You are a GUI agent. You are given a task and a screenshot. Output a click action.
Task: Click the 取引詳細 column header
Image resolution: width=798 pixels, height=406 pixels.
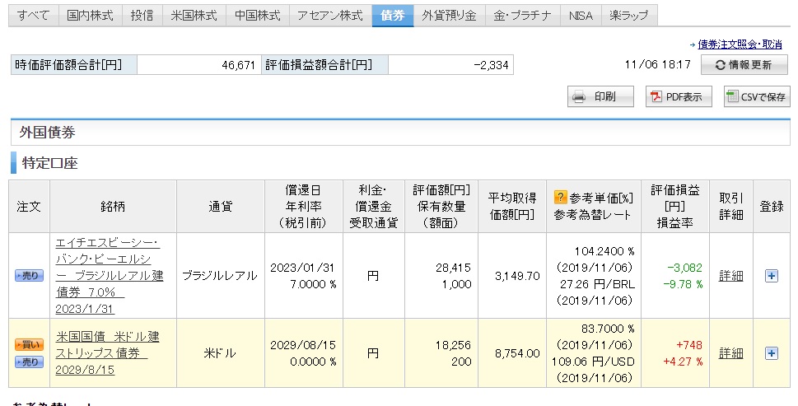point(730,207)
